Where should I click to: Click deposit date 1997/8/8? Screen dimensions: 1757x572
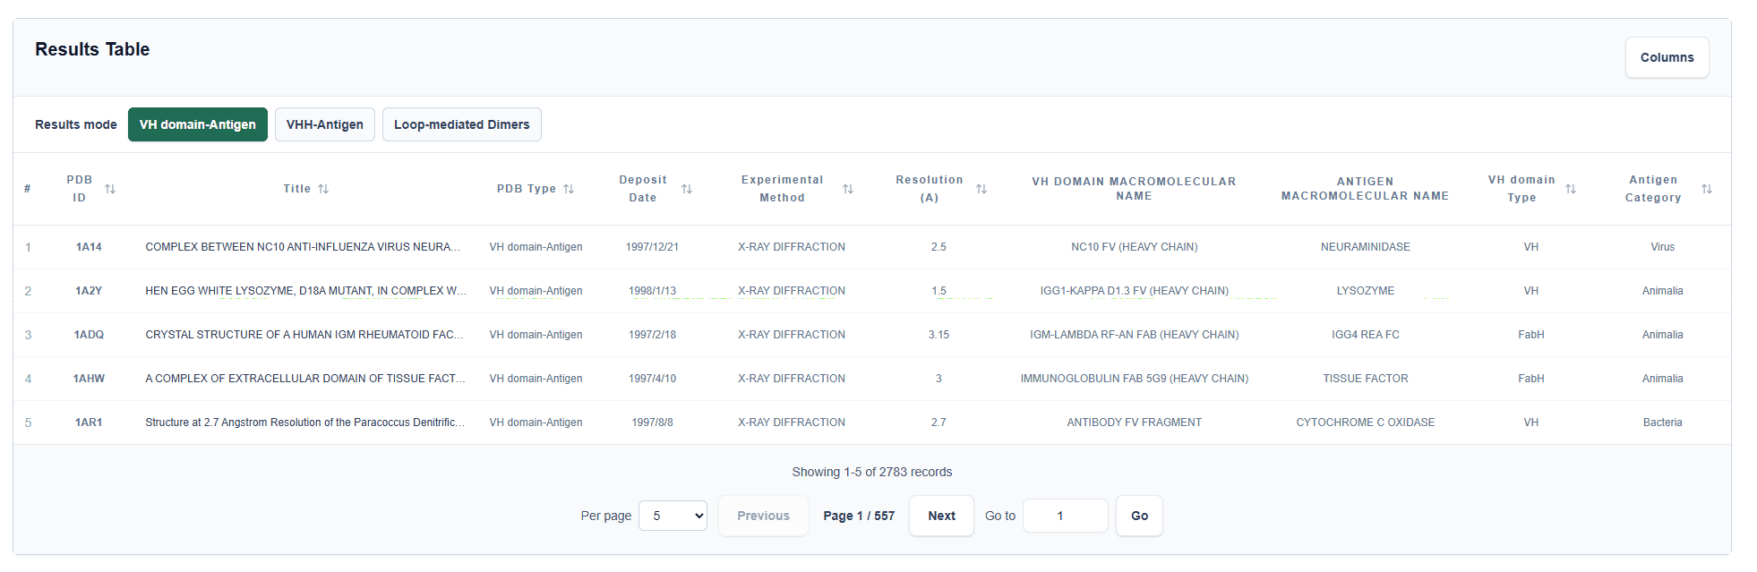coord(652,423)
